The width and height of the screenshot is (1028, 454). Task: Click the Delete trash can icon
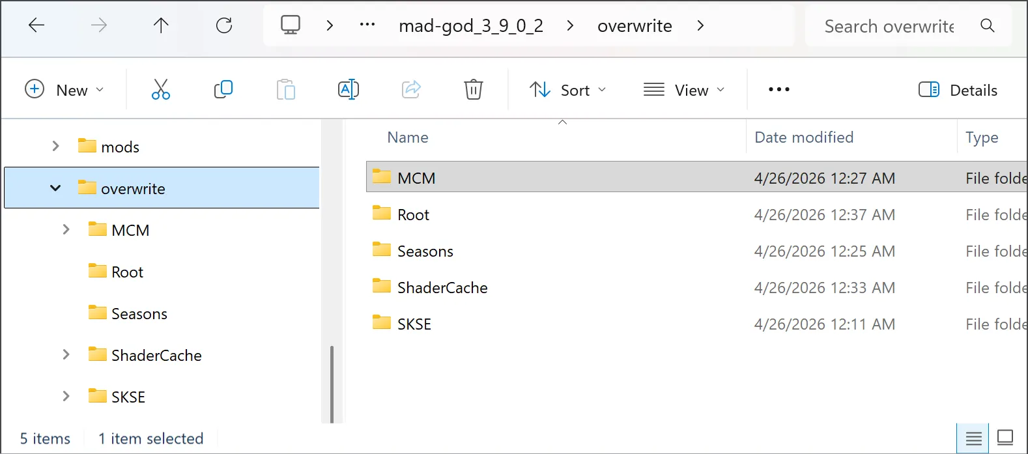point(473,90)
